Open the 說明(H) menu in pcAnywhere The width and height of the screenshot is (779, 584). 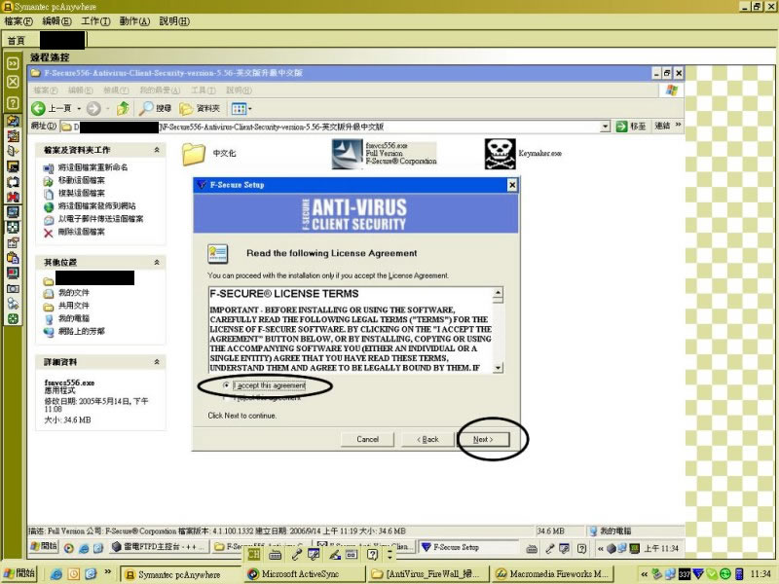click(x=174, y=21)
